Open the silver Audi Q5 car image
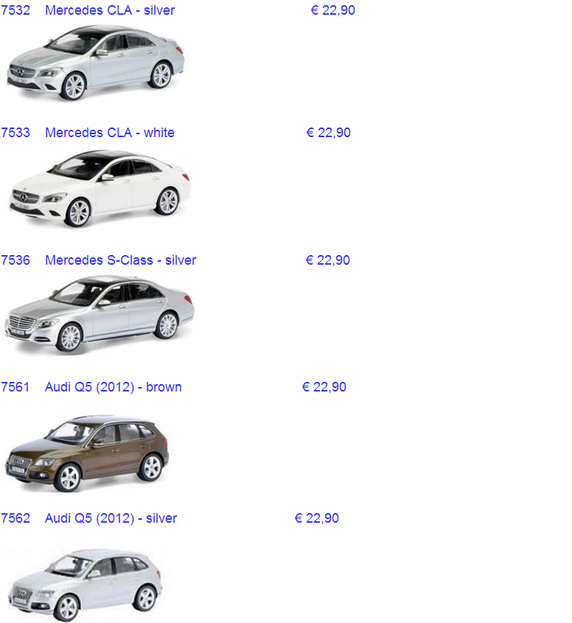 point(85,584)
